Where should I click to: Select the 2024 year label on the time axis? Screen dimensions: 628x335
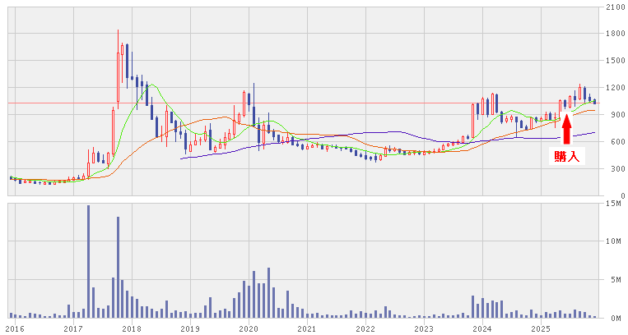click(x=482, y=328)
